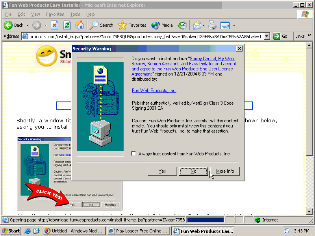Image resolution: width=315 pixels, height=236 pixels.
Task: Close the Security Warning dialog
Action: click(x=239, y=49)
